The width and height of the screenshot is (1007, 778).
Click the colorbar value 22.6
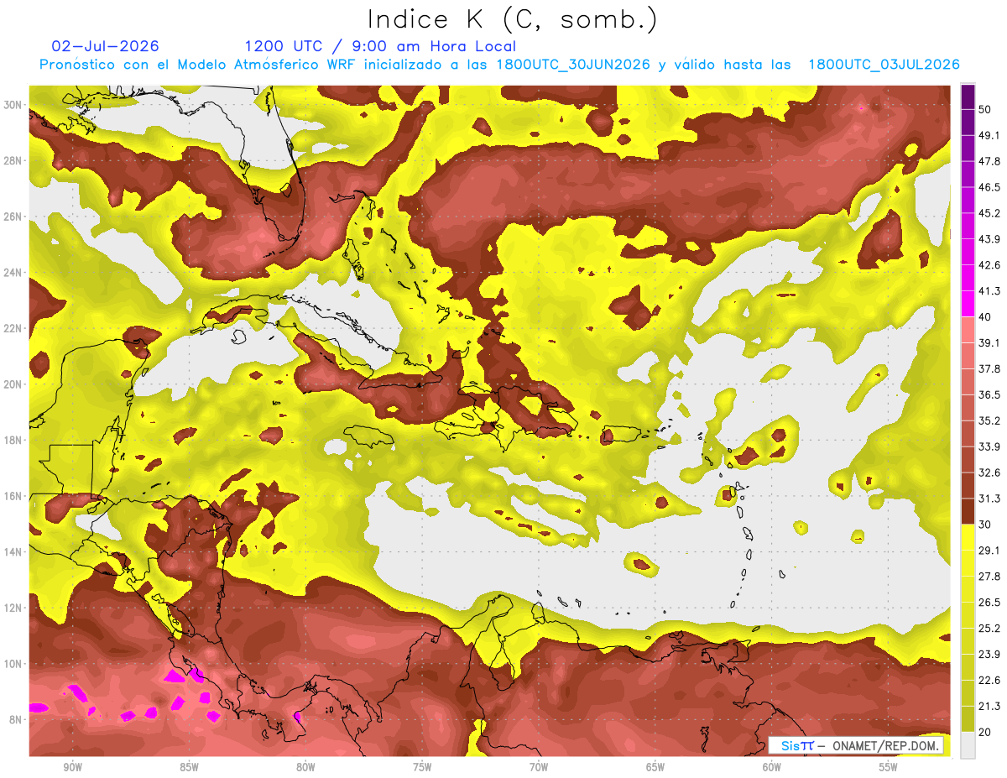click(989, 680)
